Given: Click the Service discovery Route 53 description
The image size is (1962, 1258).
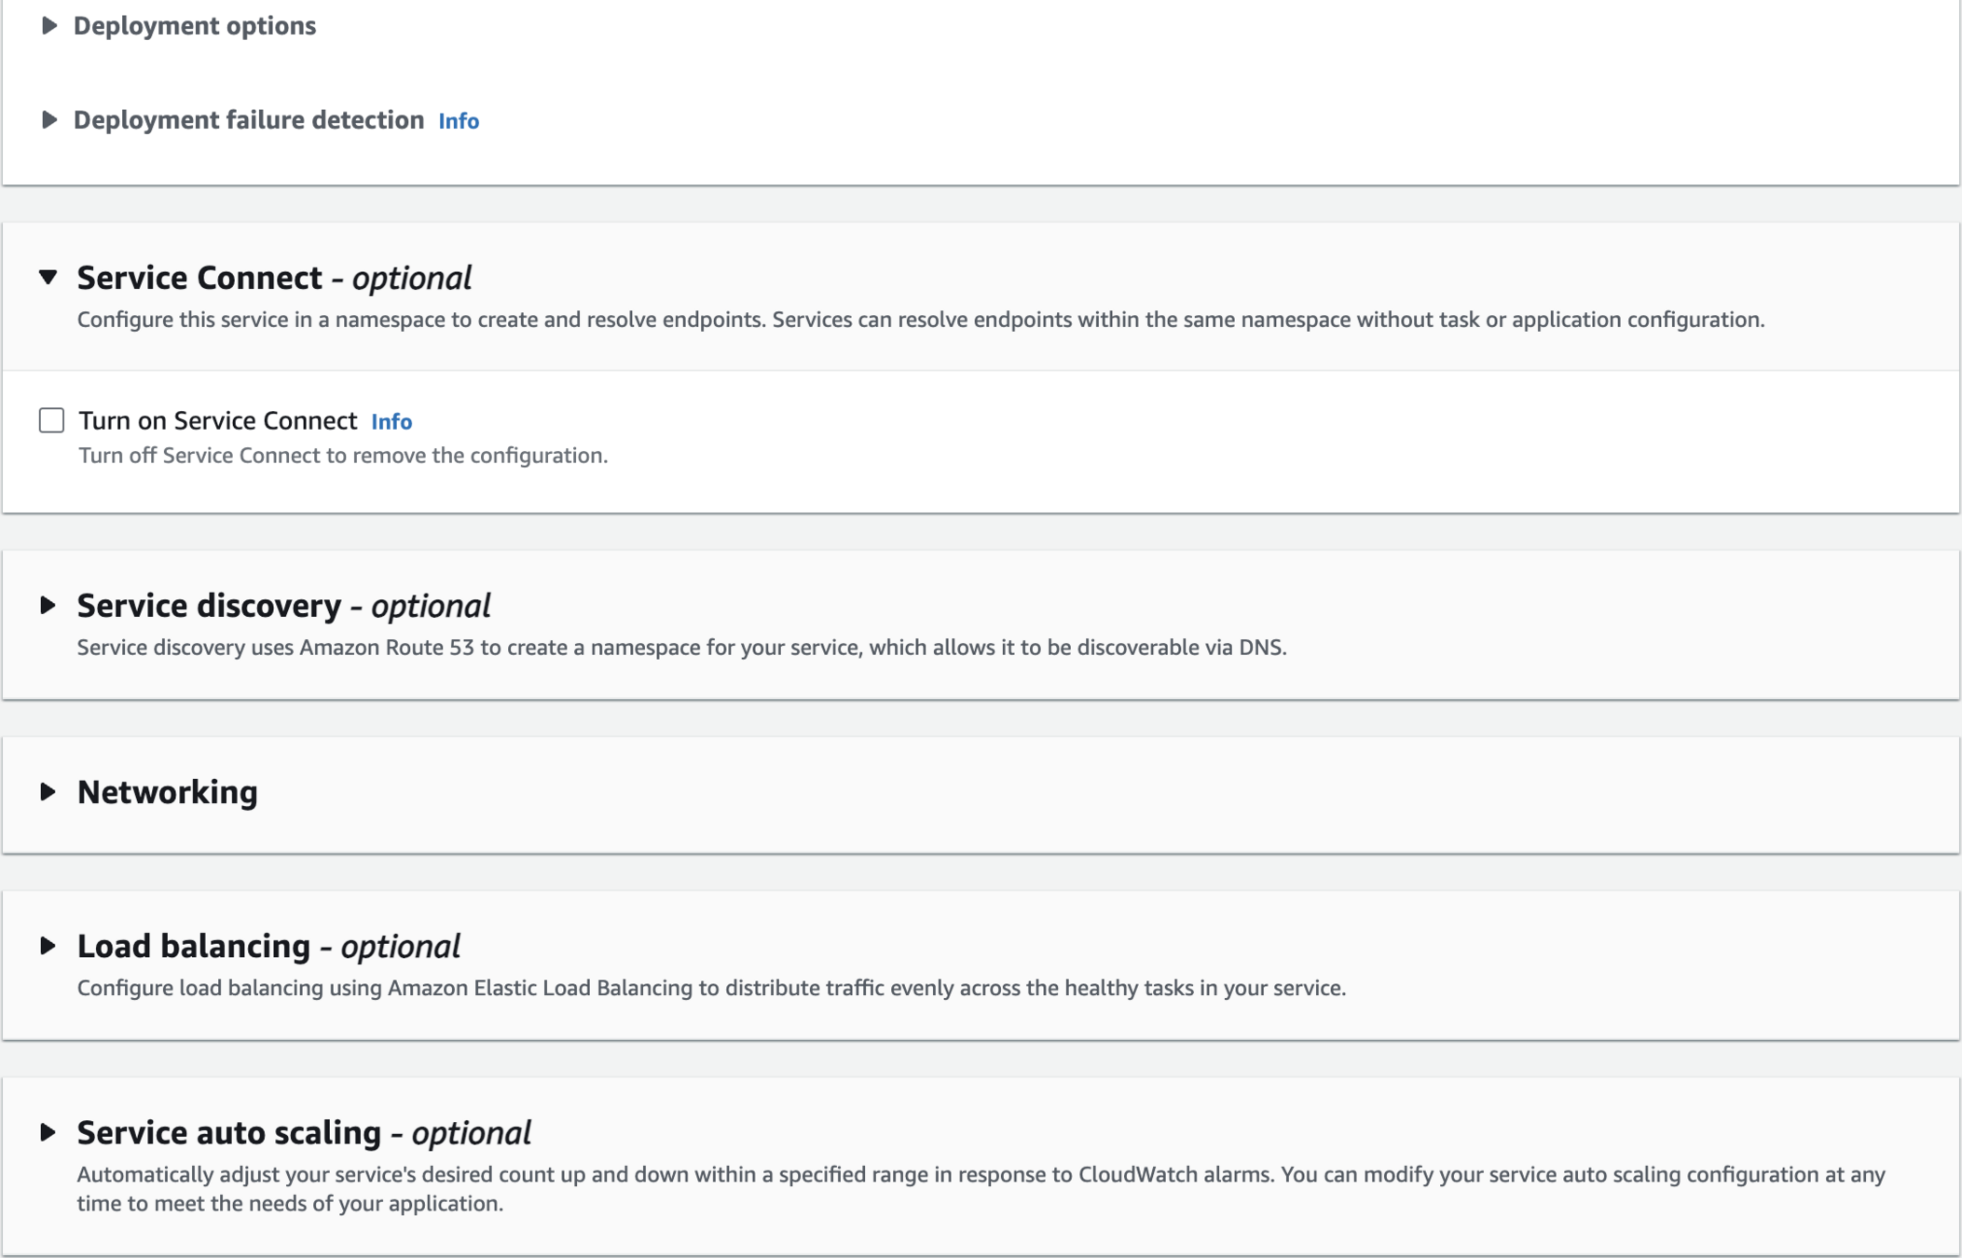Looking at the screenshot, I should tap(681, 648).
